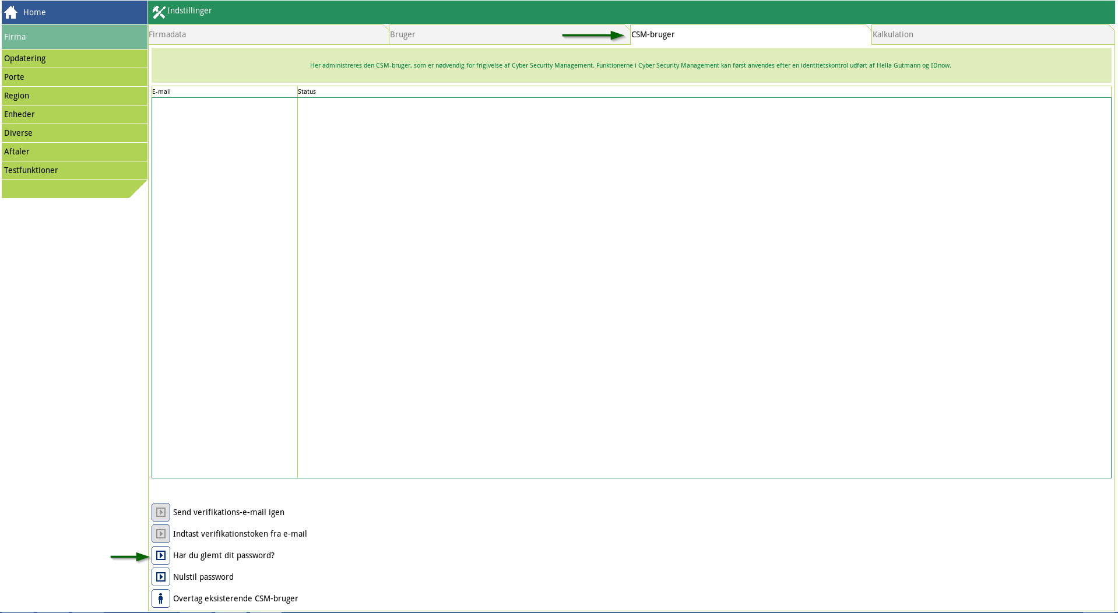
Task: Click the Indstillinger tools icon
Action: 159,12
